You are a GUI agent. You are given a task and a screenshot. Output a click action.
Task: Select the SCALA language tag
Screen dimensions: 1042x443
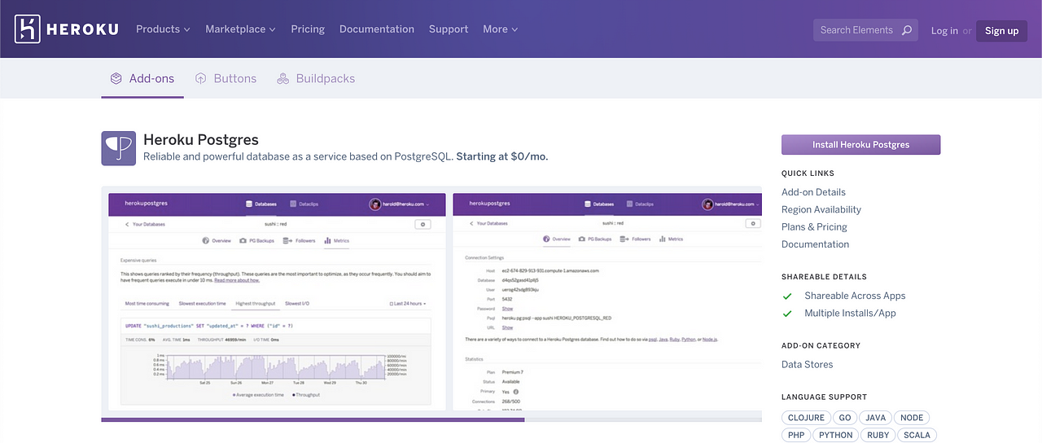coord(917,435)
